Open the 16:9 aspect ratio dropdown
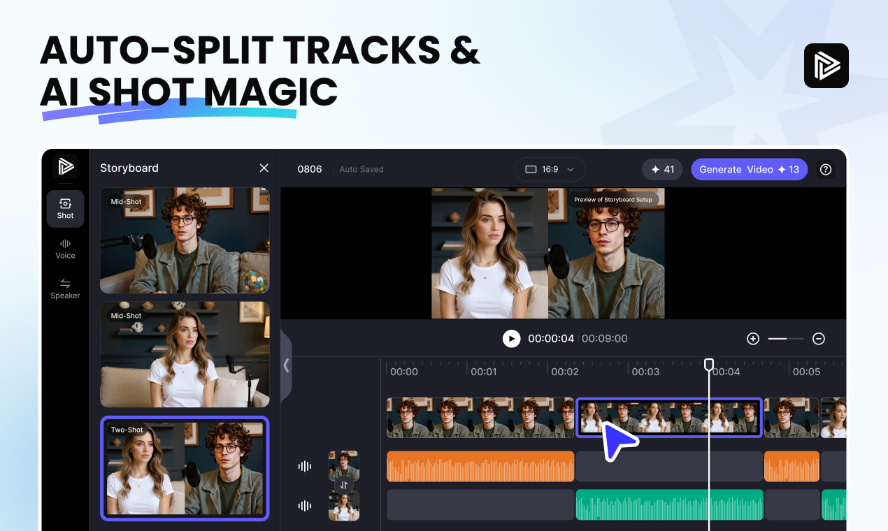The image size is (888, 531). (550, 169)
